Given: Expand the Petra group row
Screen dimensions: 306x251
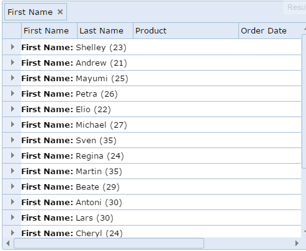Looking at the screenshot, I should 12,94.
